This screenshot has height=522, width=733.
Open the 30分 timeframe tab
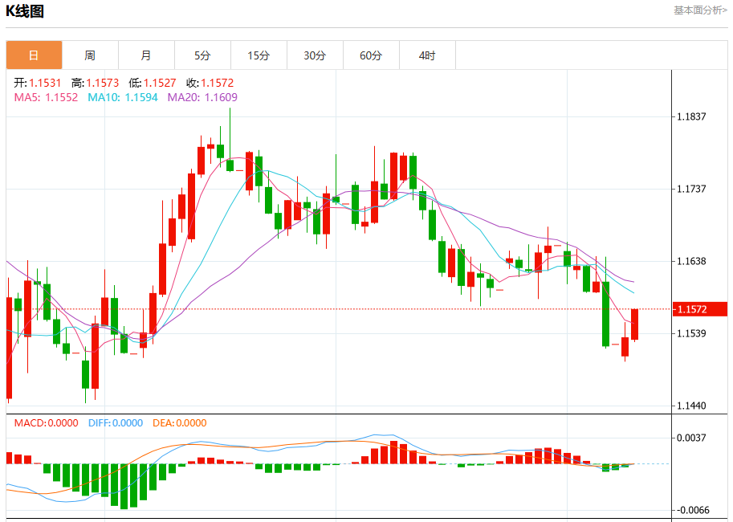(x=315, y=55)
